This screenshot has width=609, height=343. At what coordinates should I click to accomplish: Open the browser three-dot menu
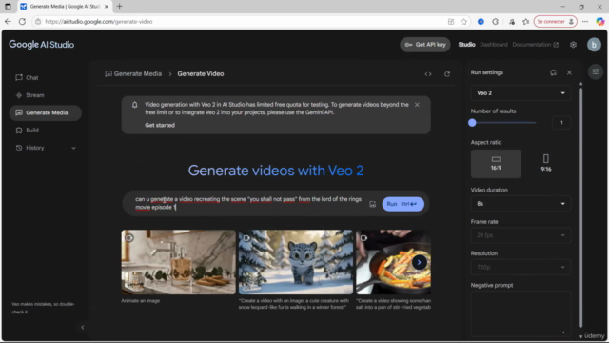coord(585,22)
